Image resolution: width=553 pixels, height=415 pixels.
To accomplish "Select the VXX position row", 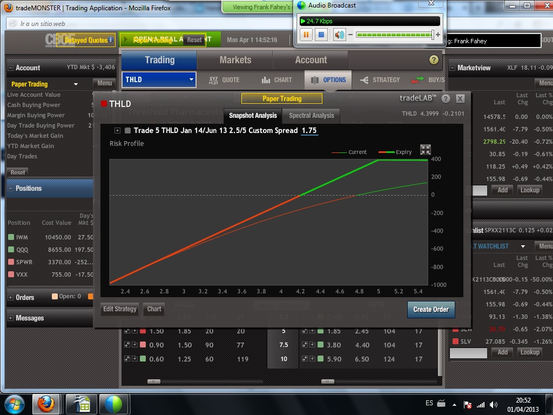I will point(50,274).
